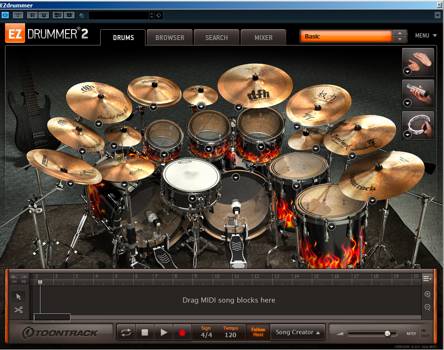
Task: Click the 4/4 time signature value
Action: coord(206,335)
